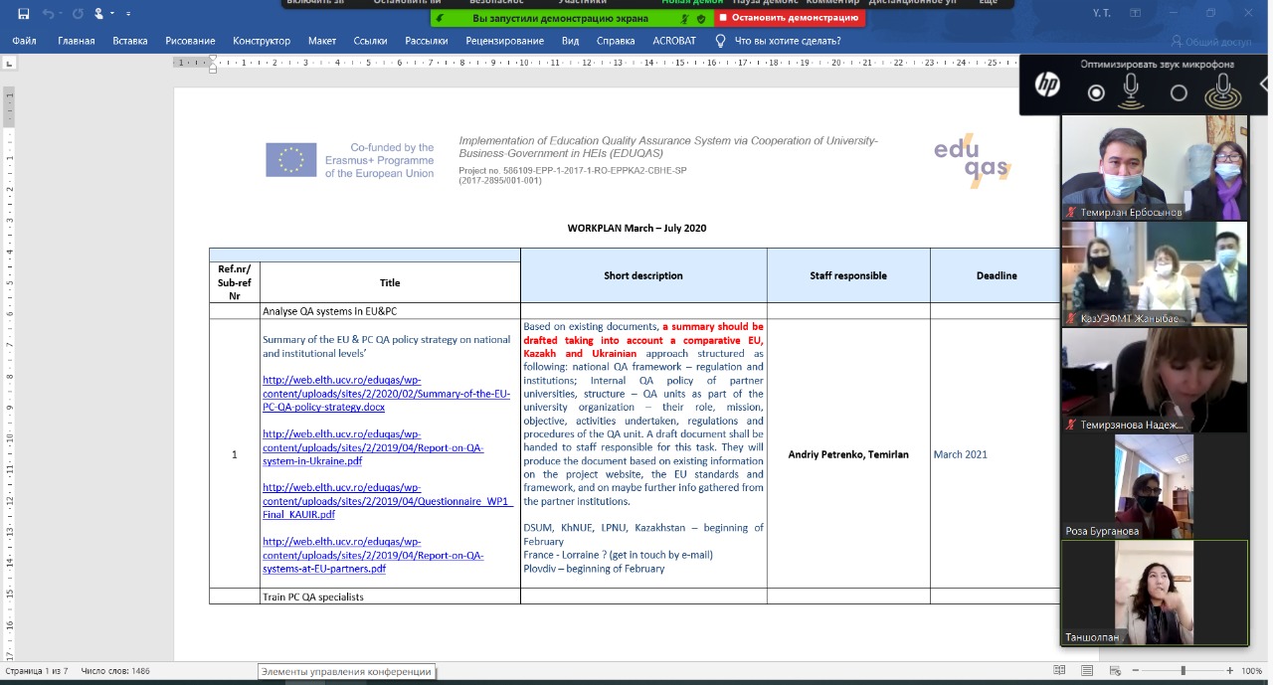Select the second microphone optimization radio button

click(1179, 92)
